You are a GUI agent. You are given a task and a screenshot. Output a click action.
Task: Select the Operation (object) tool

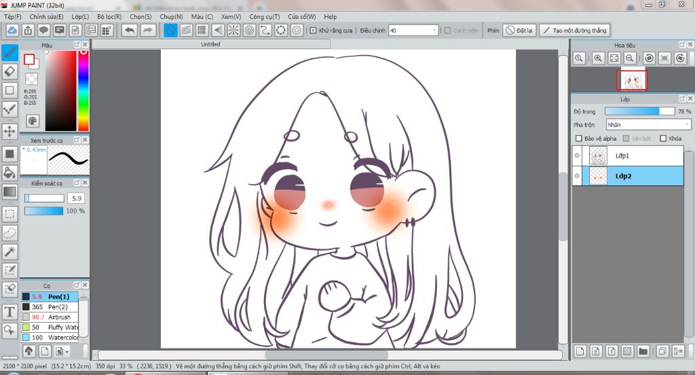10,330
